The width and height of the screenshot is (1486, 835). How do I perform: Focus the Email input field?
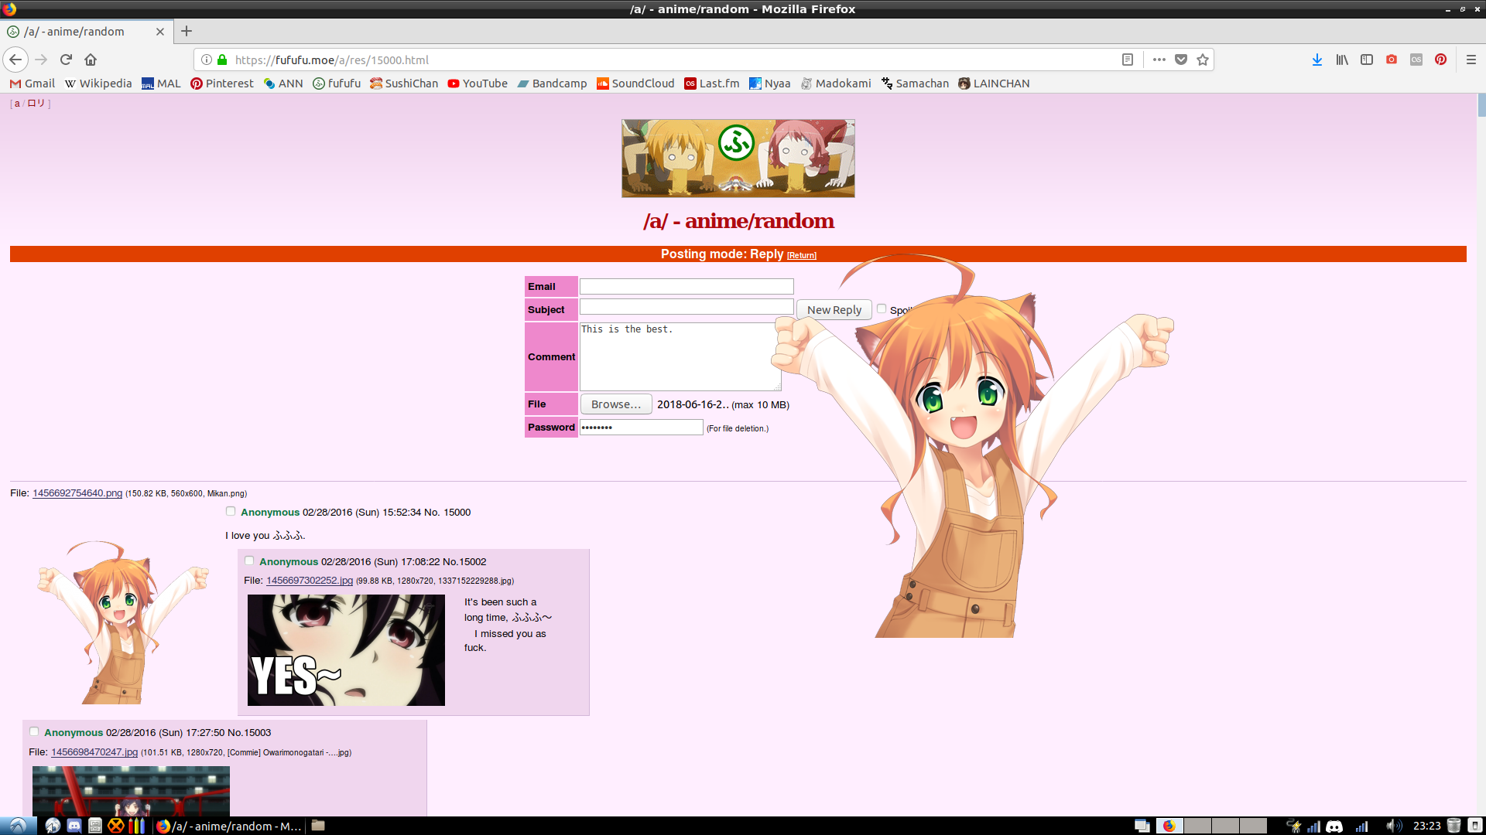click(687, 286)
